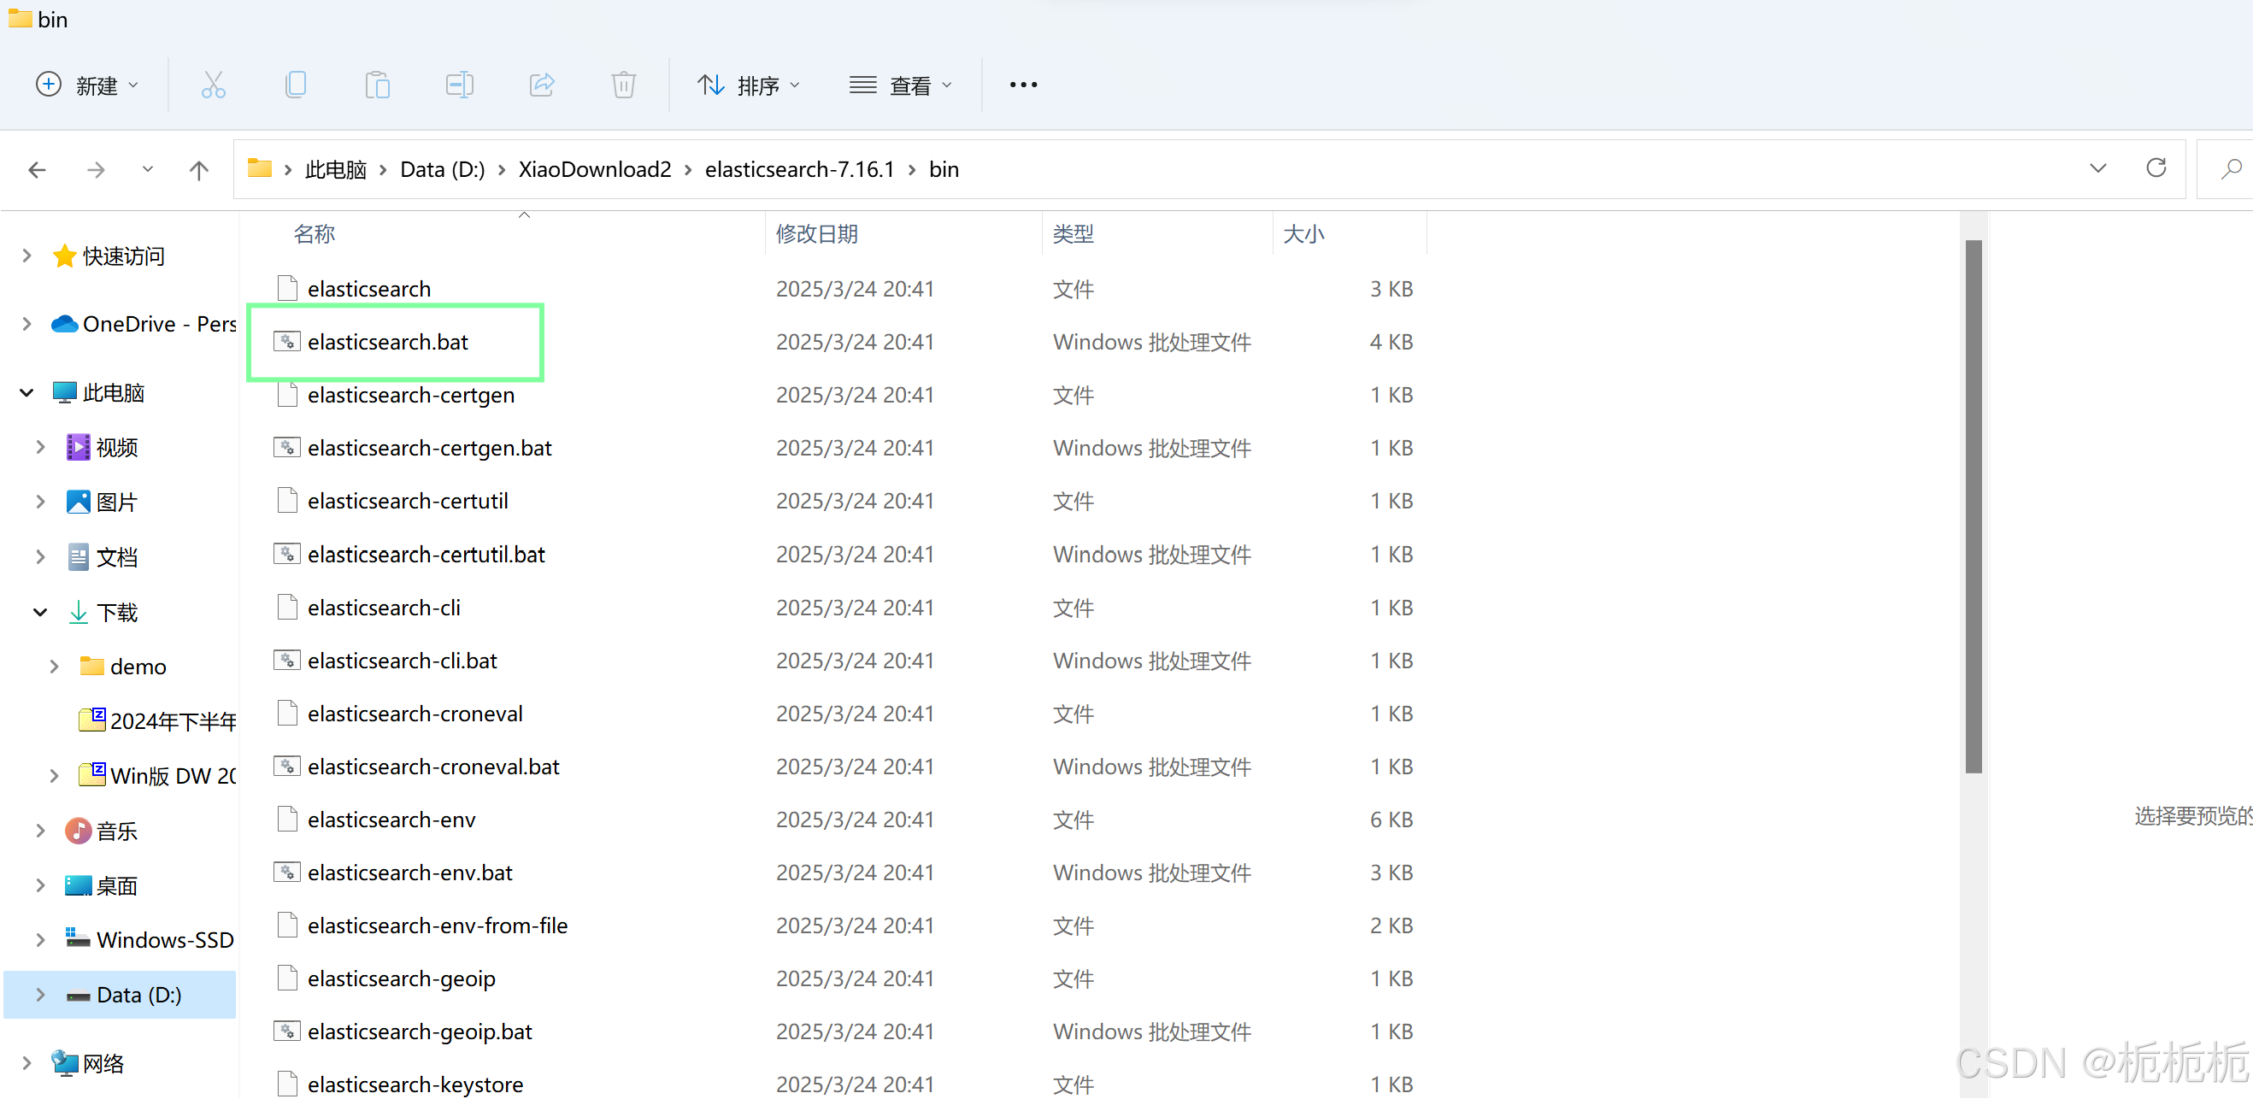This screenshot has width=2253, height=1099.
Task: Click the Cut icon in the toolbar
Action: click(214, 84)
